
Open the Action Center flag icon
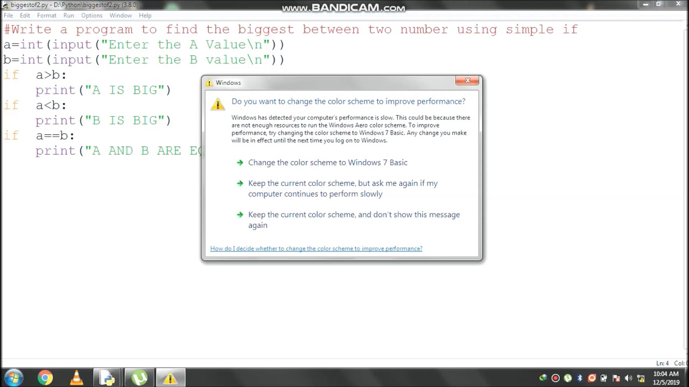tap(616, 378)
